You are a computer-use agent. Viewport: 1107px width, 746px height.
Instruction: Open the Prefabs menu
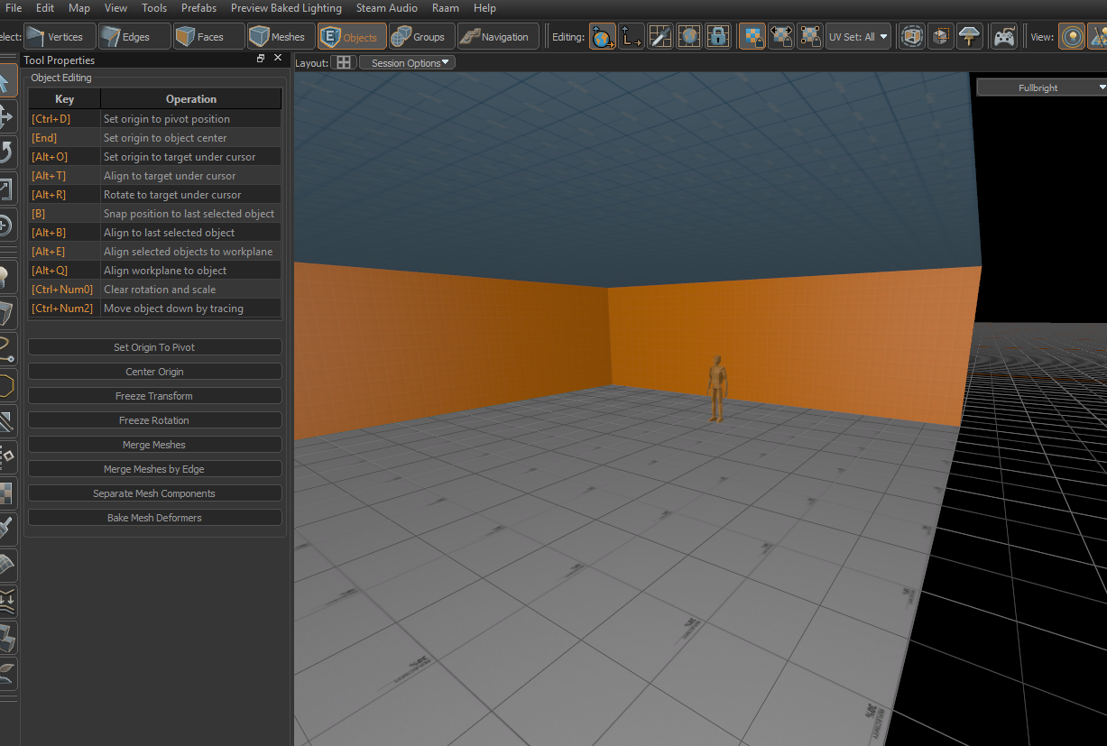click(198, 8)
